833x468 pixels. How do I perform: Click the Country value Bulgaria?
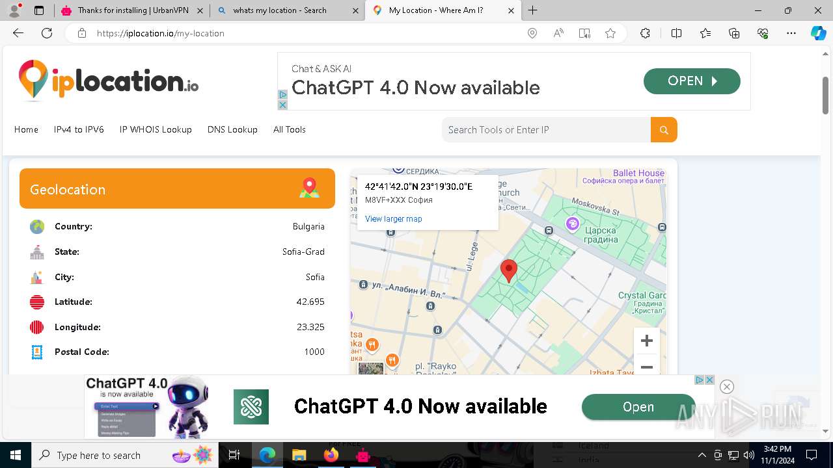pos(308,226)
